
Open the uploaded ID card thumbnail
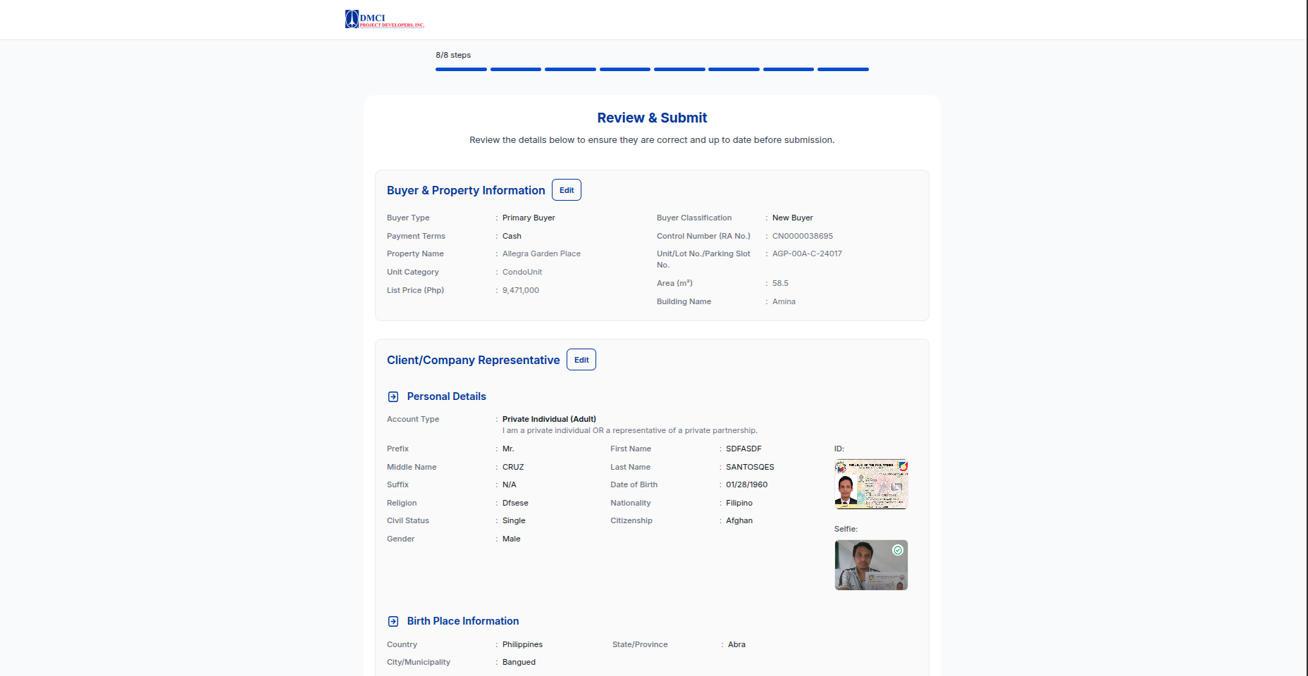871,484
